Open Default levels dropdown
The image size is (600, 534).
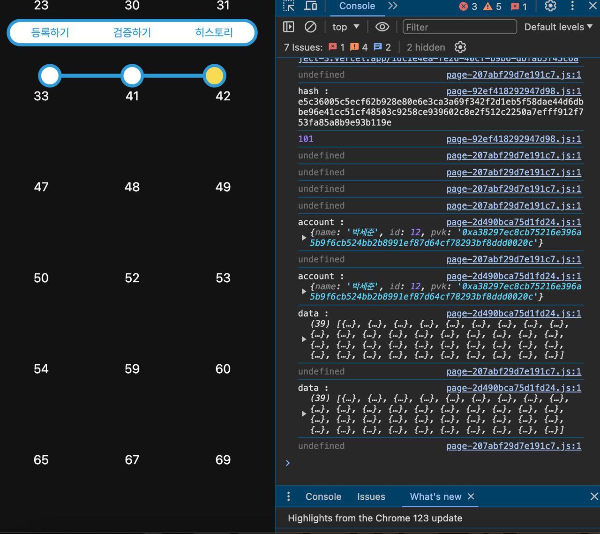(558, 27)
